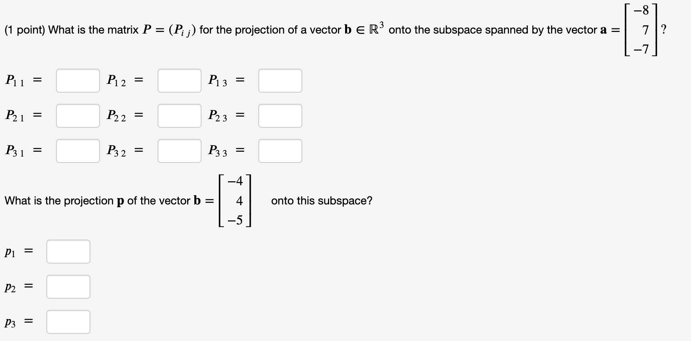
Task: Click 'onto this subspace?' text
Action: point(322,200)
